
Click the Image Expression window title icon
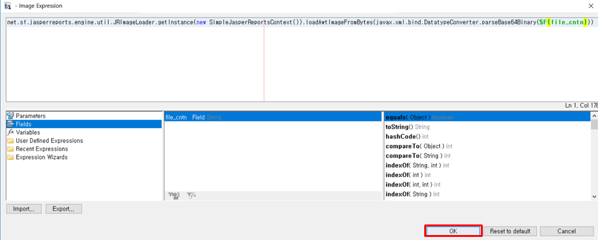click(x=7, y=6)
